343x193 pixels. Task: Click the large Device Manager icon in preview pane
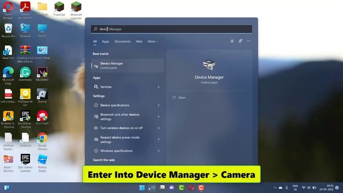click(209, 65)
